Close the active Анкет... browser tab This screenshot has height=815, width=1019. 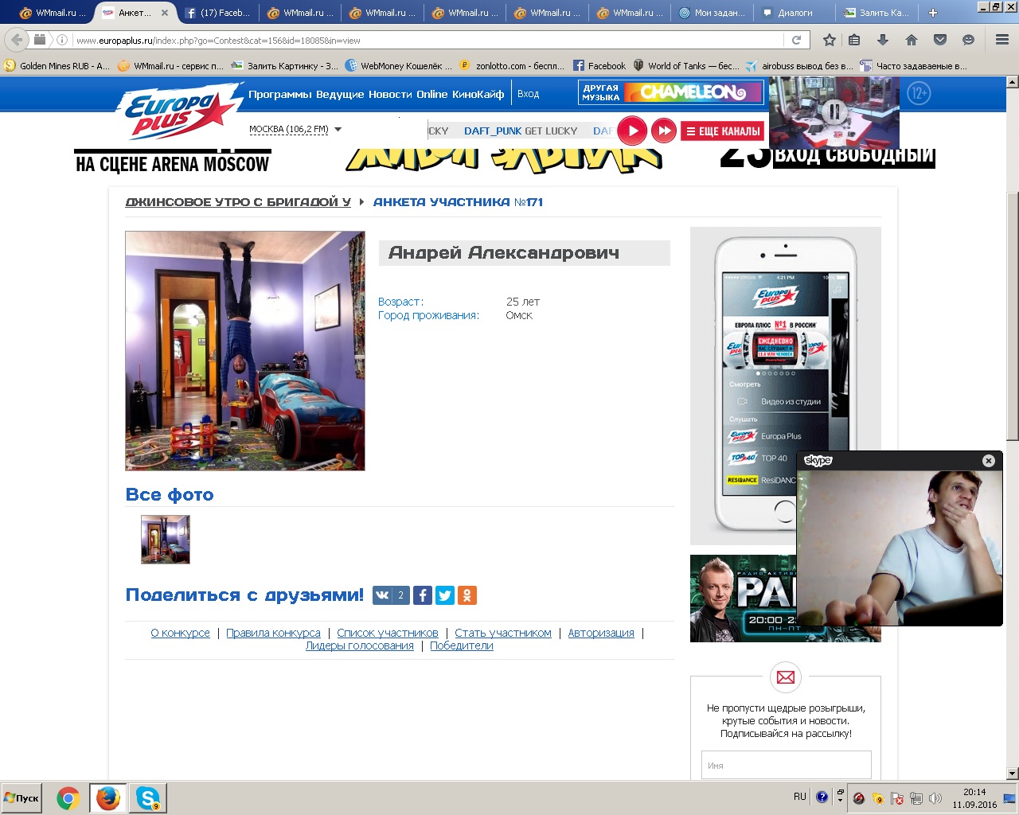[165, 13]
